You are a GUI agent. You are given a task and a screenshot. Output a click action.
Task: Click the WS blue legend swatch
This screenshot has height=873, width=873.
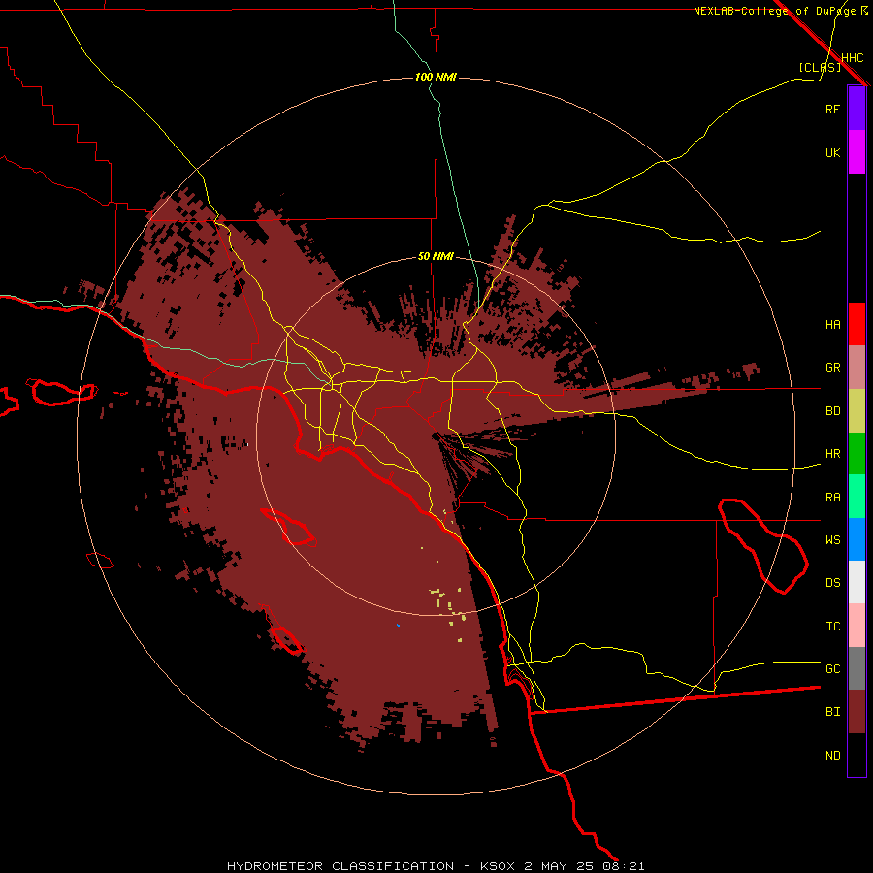pos(857,539)
